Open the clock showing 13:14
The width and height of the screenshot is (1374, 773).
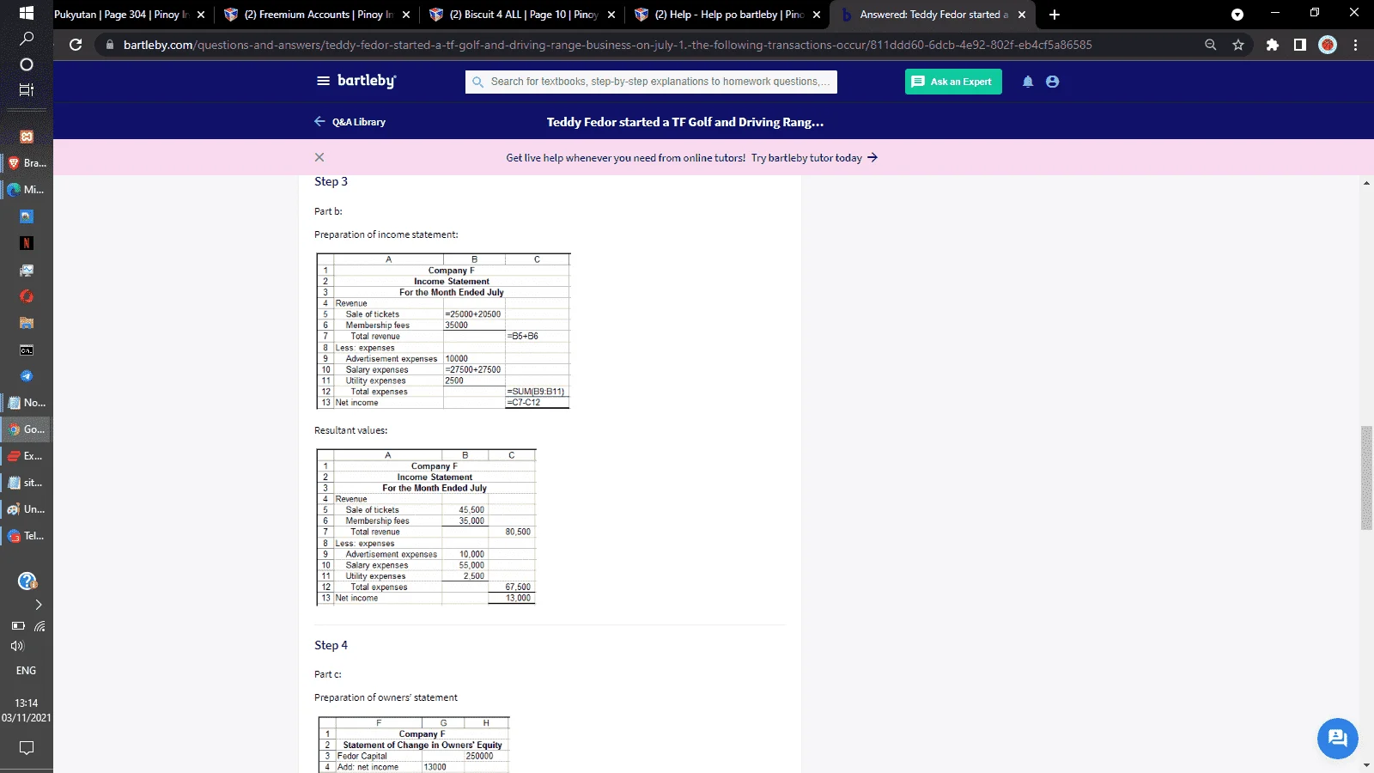pos(27,710)
